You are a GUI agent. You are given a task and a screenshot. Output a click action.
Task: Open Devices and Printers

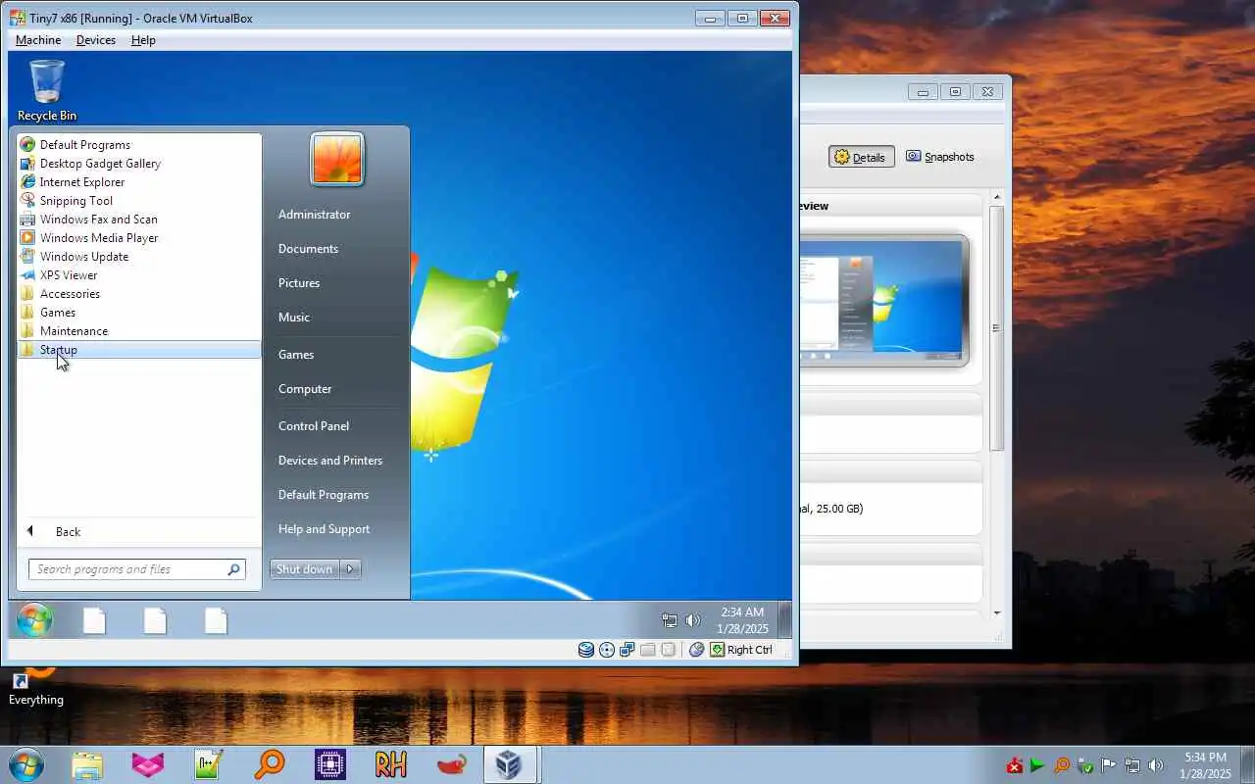pos(330,461)
